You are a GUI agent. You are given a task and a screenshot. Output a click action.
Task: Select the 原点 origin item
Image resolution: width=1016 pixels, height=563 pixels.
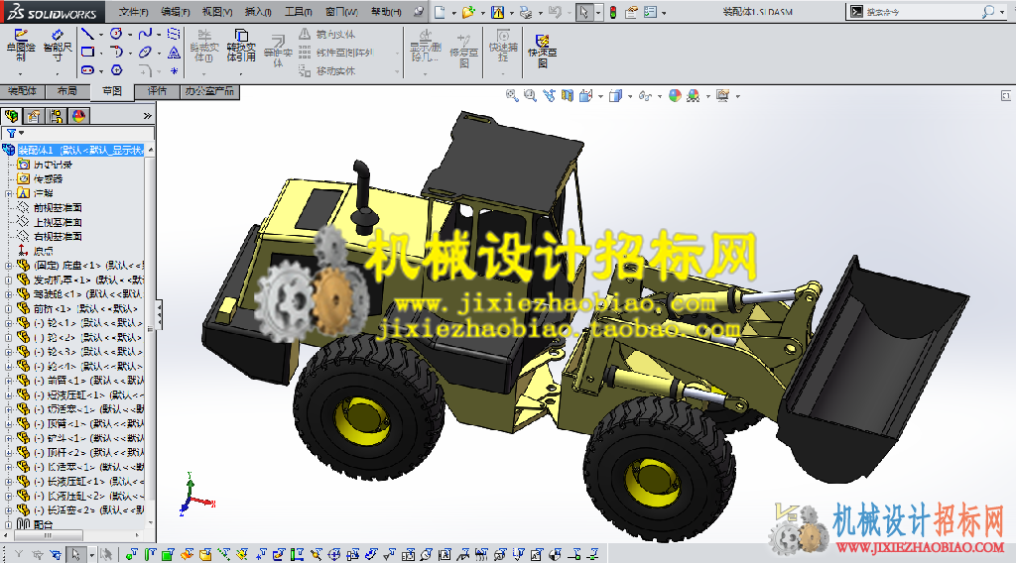coord(44,251)
